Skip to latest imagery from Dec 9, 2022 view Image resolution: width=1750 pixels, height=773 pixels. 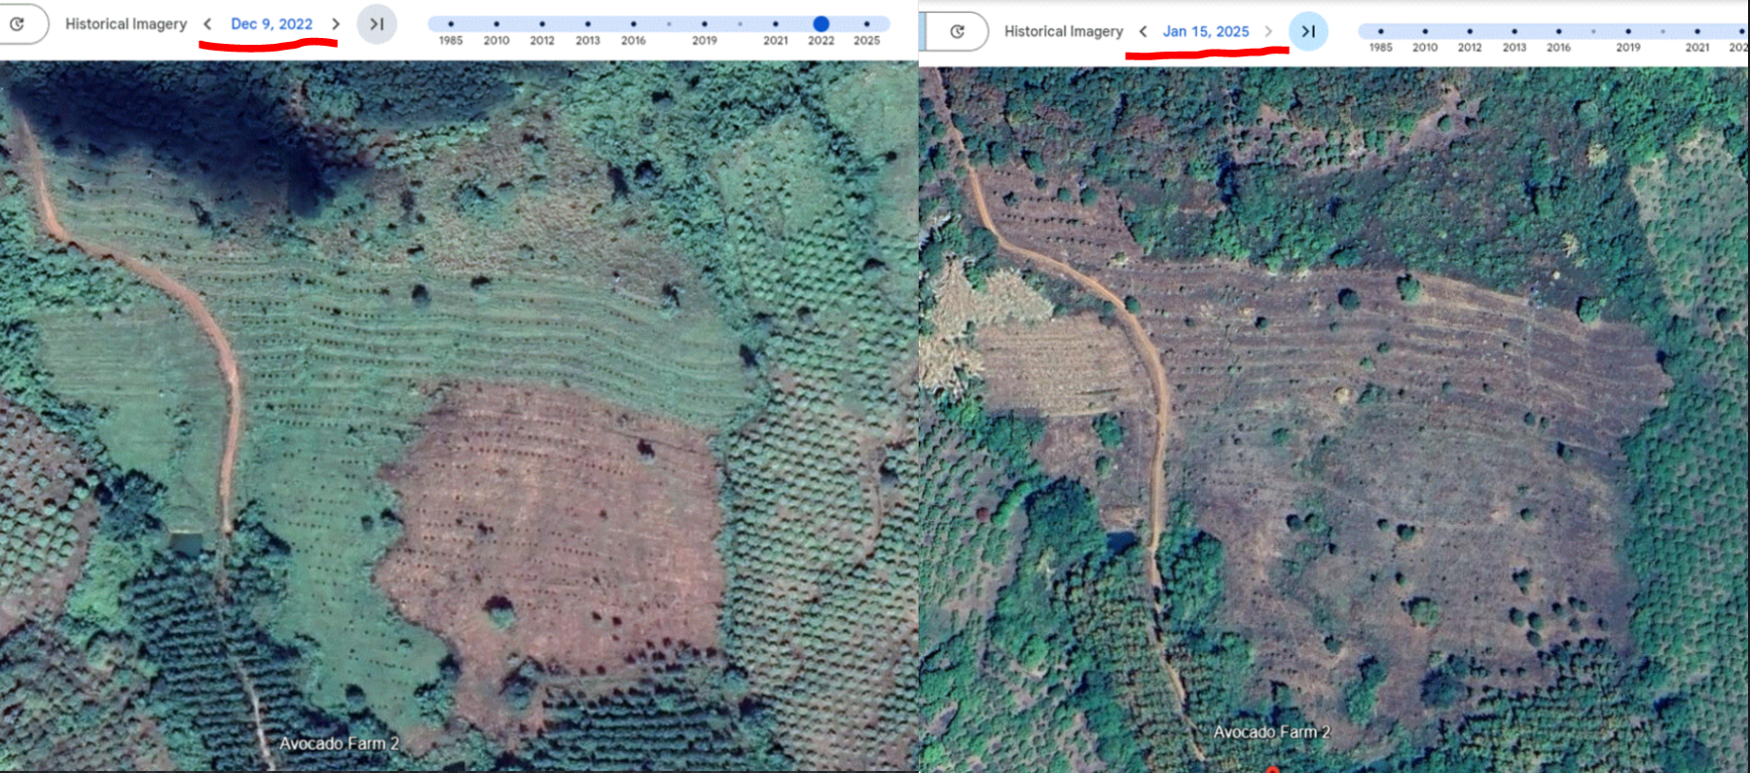tap(377, 23)
